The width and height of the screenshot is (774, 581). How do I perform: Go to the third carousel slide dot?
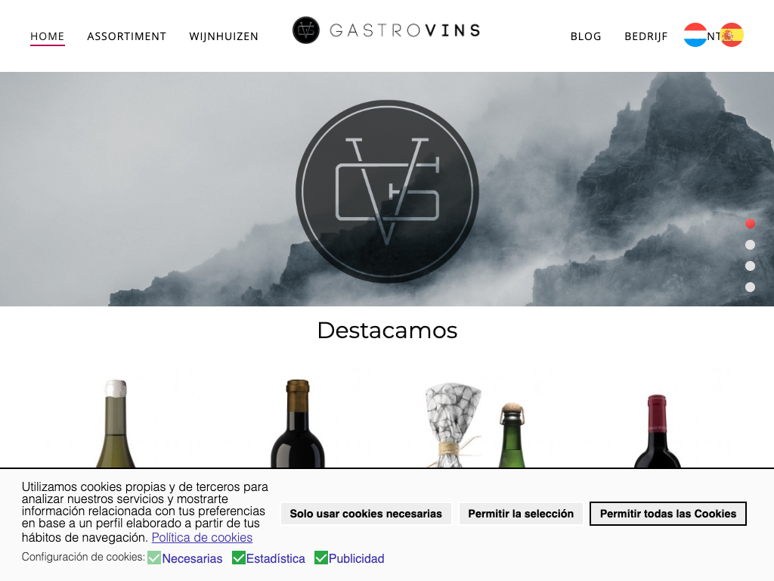click(x=750, y=266)
